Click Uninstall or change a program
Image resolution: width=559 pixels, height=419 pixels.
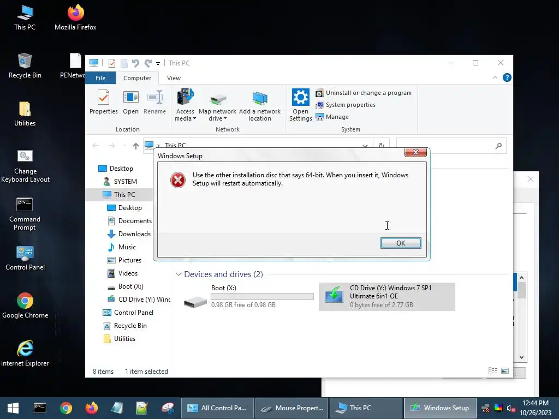tap(364, 93)
